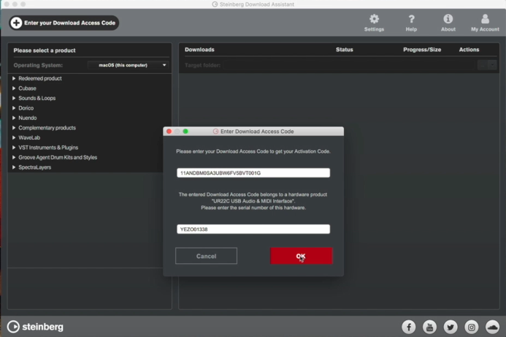Expand the SpectraLayers tree arrow

coord(14,167)
